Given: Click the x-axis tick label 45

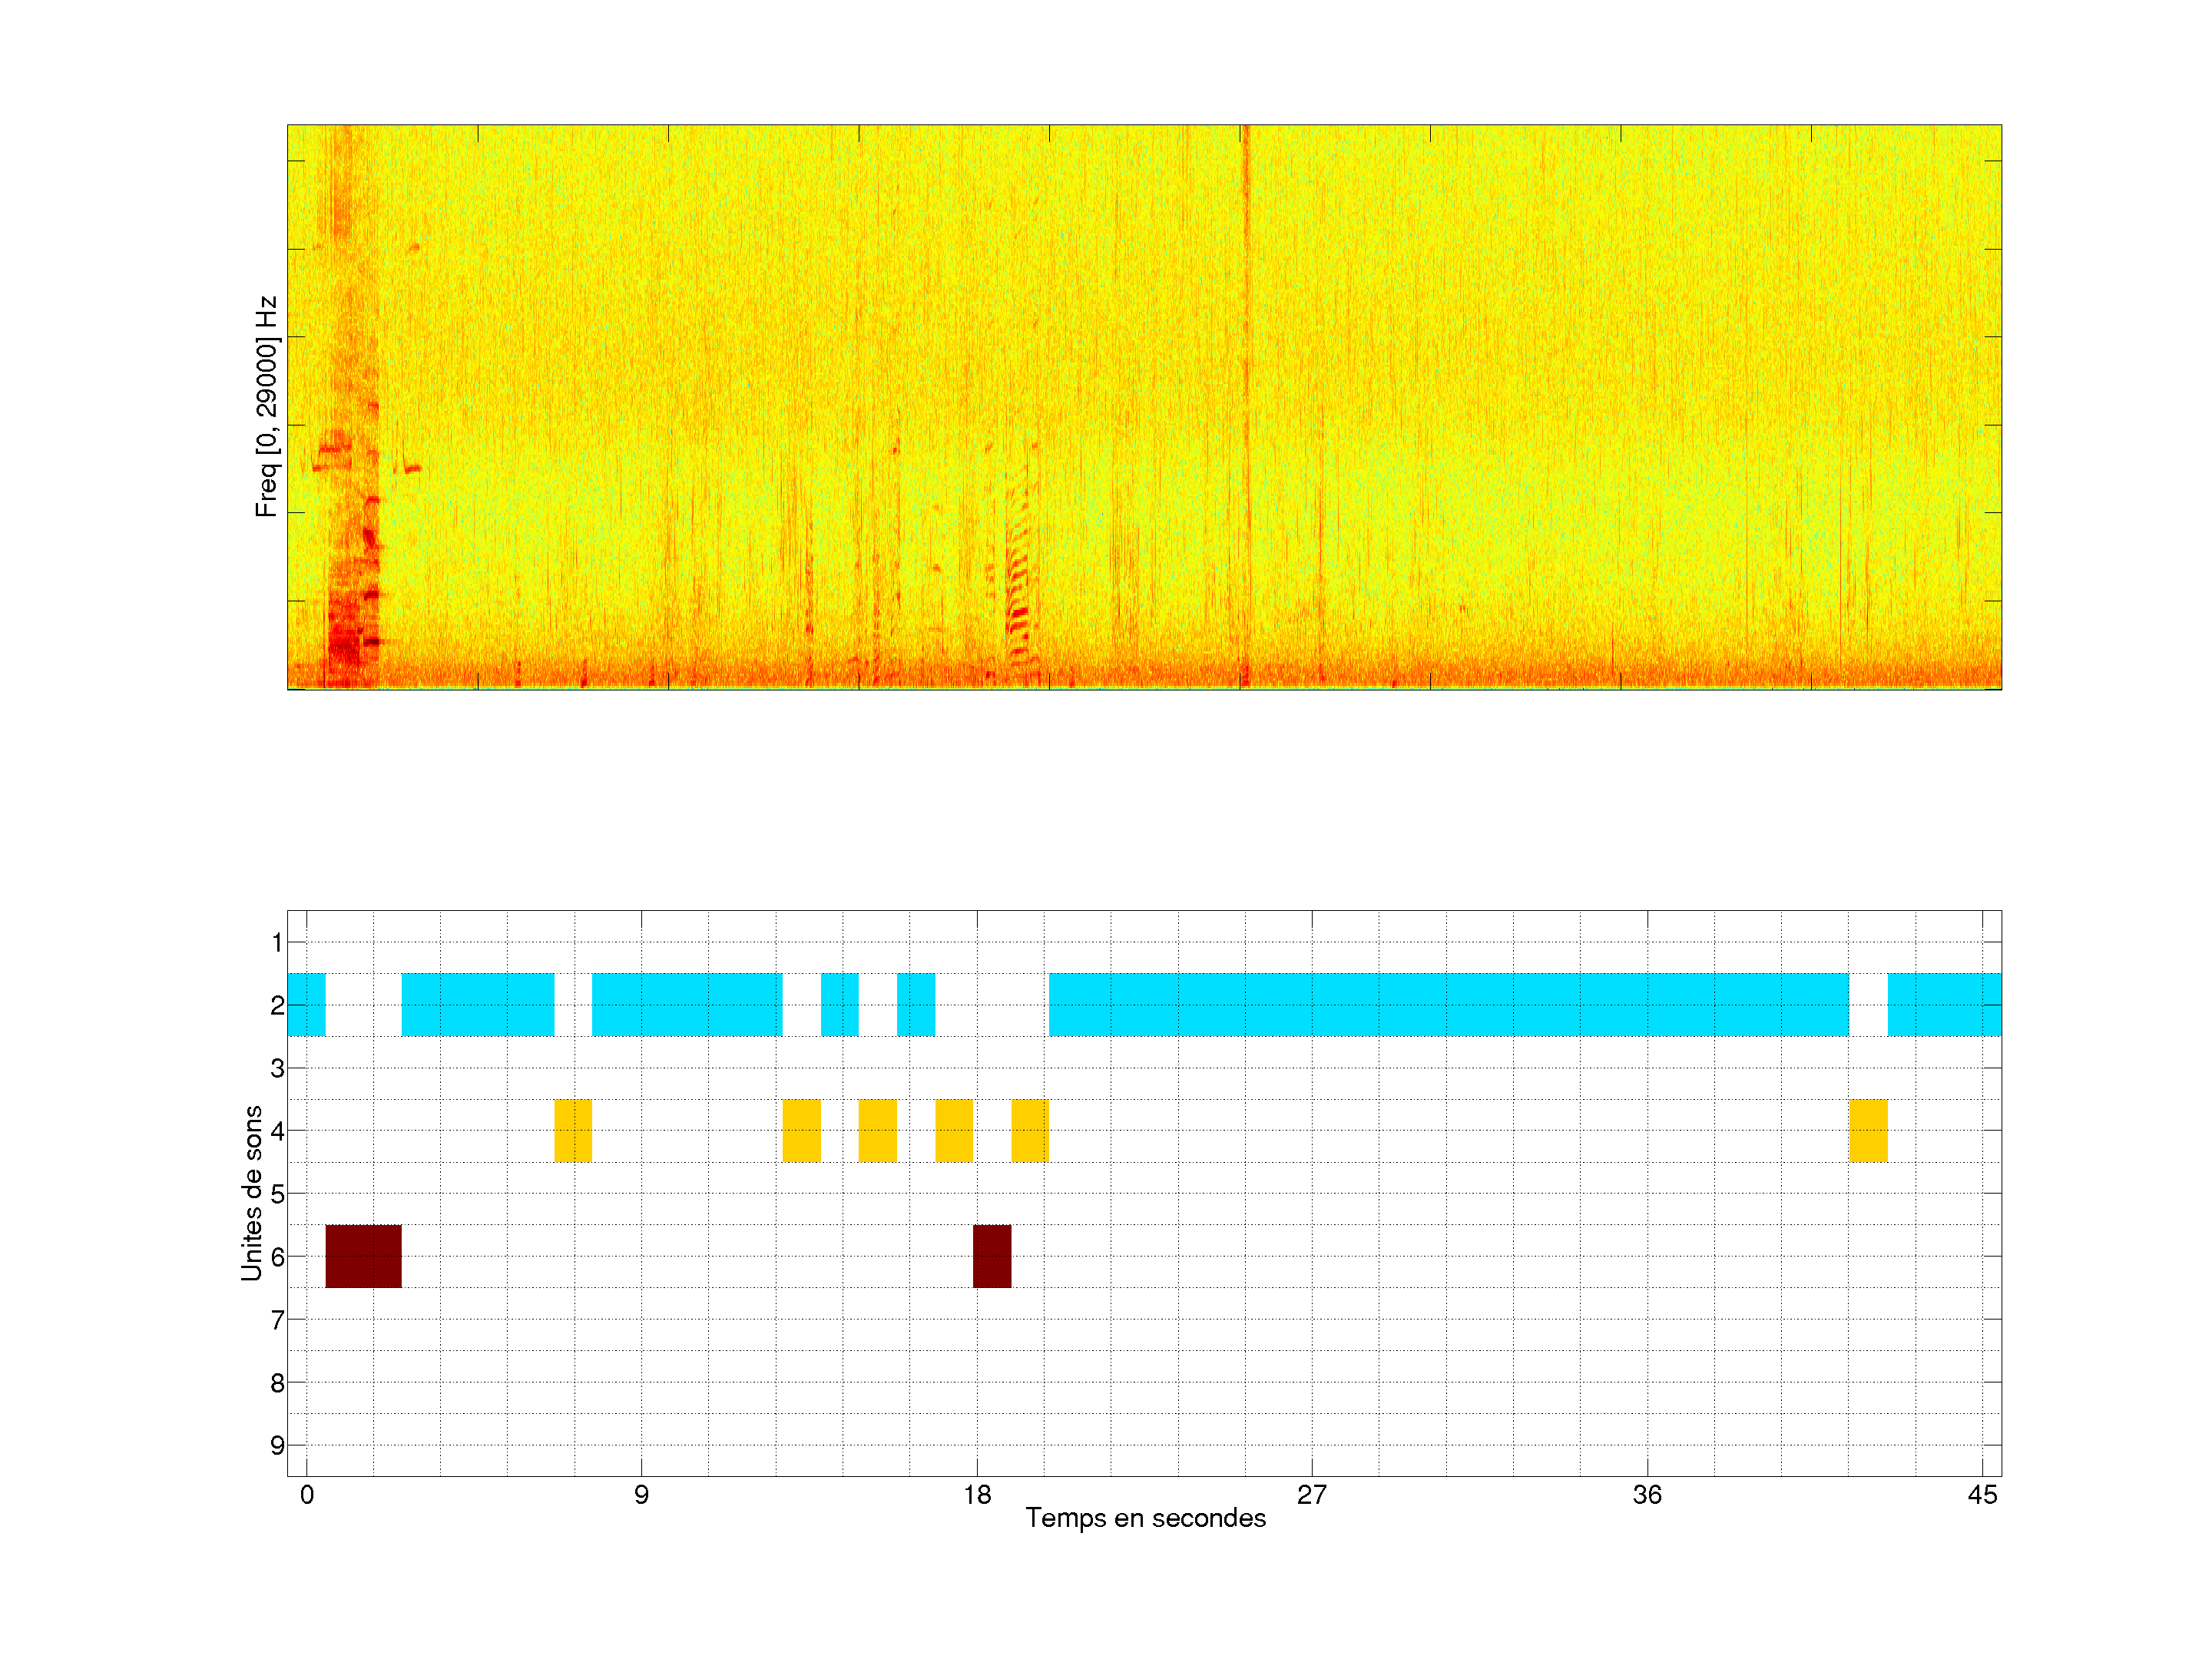Looking at the screenshot, I should 1982,1495.
